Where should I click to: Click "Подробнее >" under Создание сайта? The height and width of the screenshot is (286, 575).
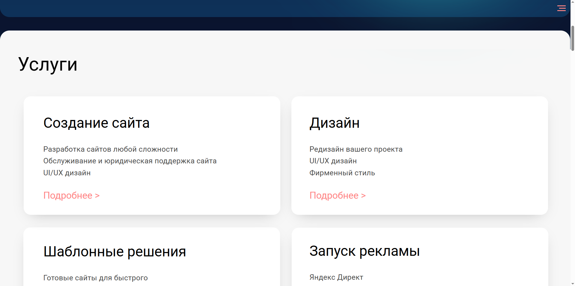pyautogui.click(x=71, y=195)
